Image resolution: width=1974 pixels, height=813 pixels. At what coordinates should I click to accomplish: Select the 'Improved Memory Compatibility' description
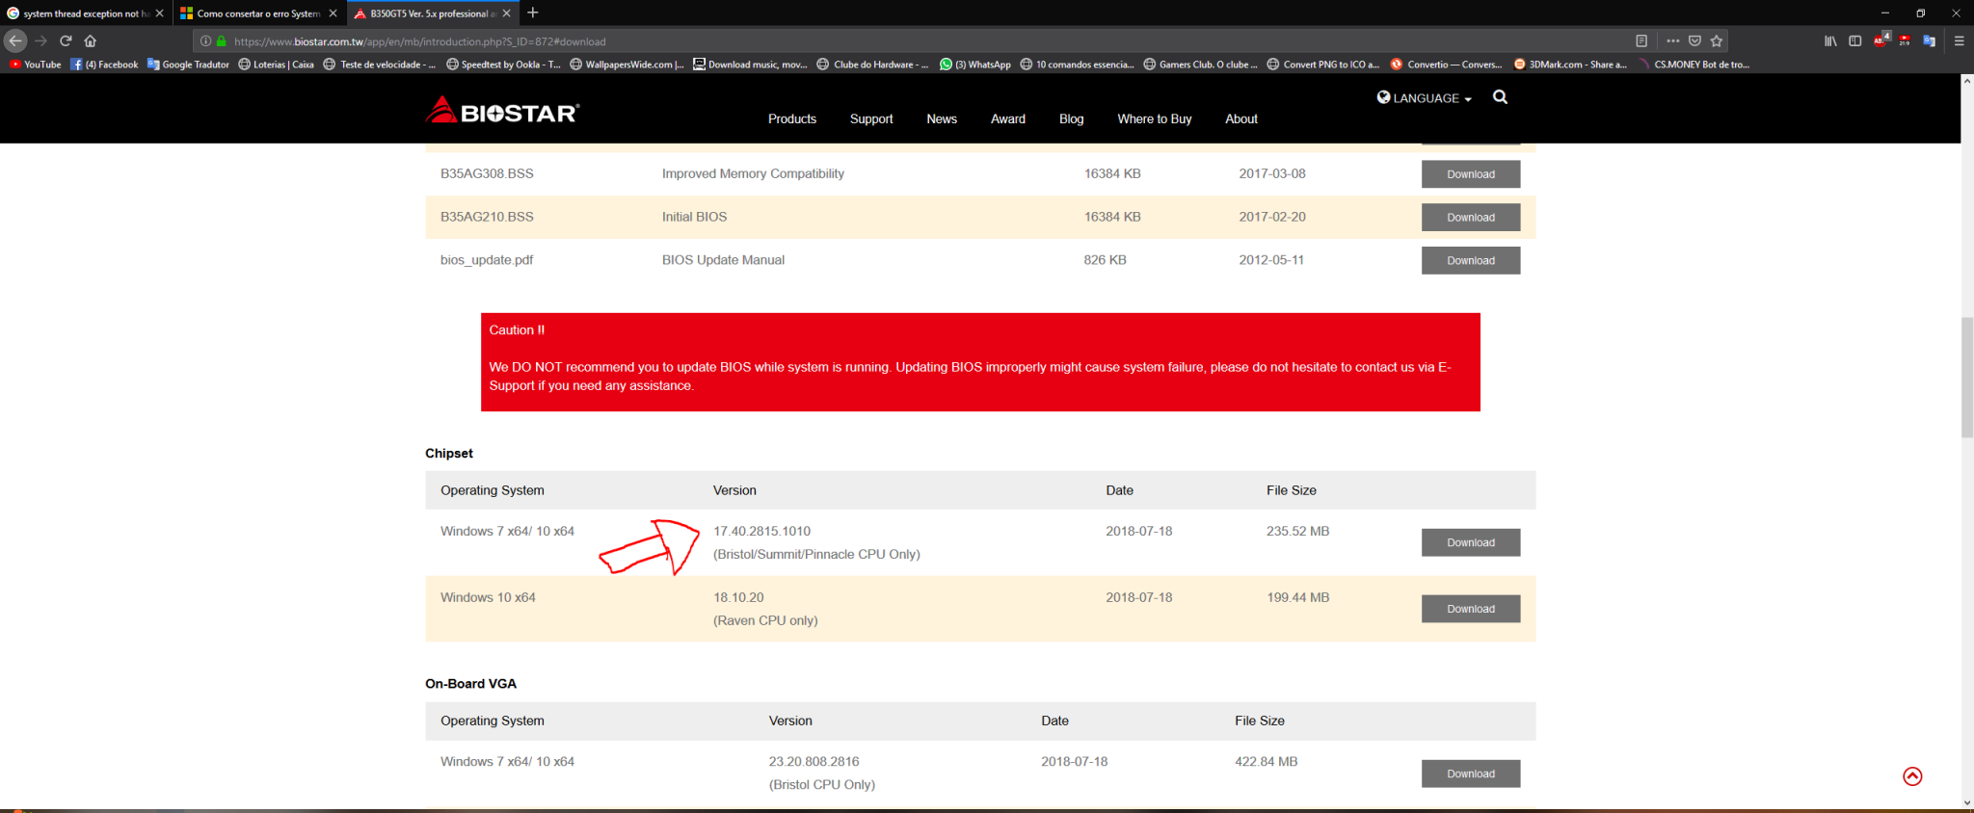click(753, 174)
